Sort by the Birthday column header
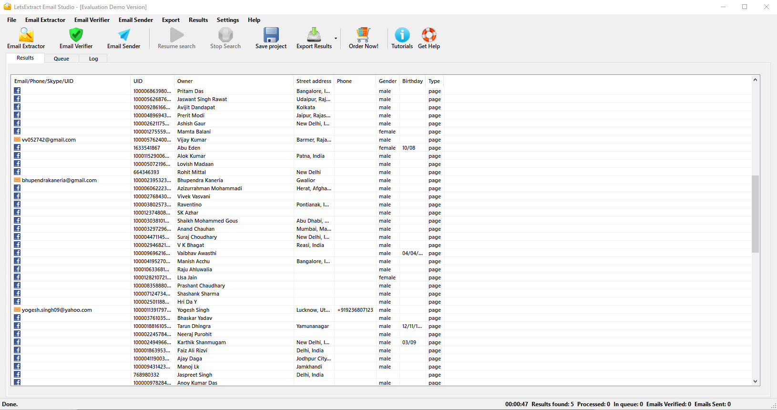Viewport: 777px width, 410px height. pos(412,81)
